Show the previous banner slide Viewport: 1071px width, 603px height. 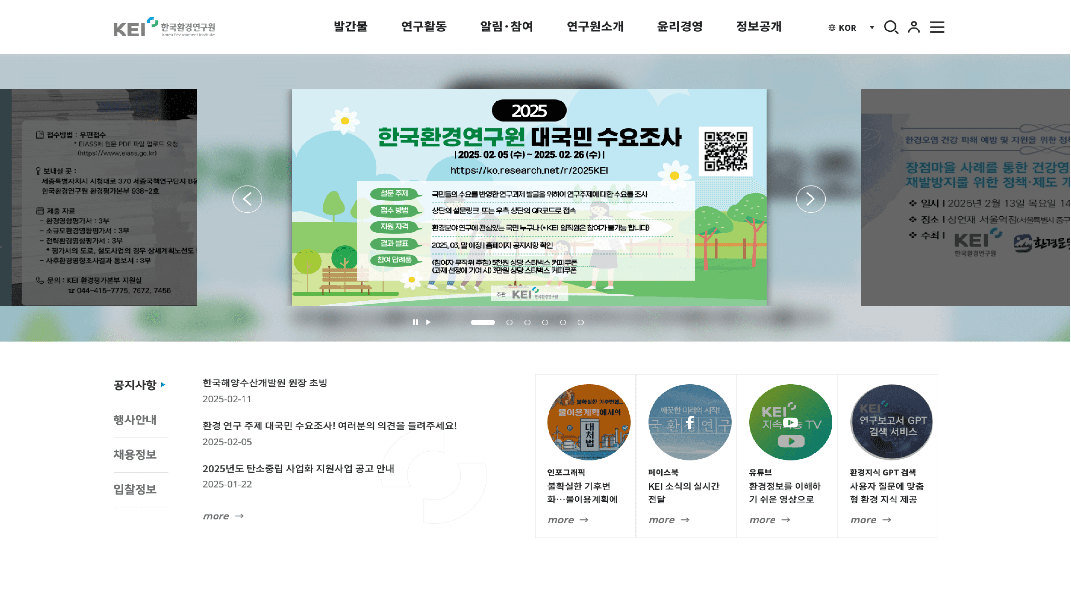coord(247,199)
